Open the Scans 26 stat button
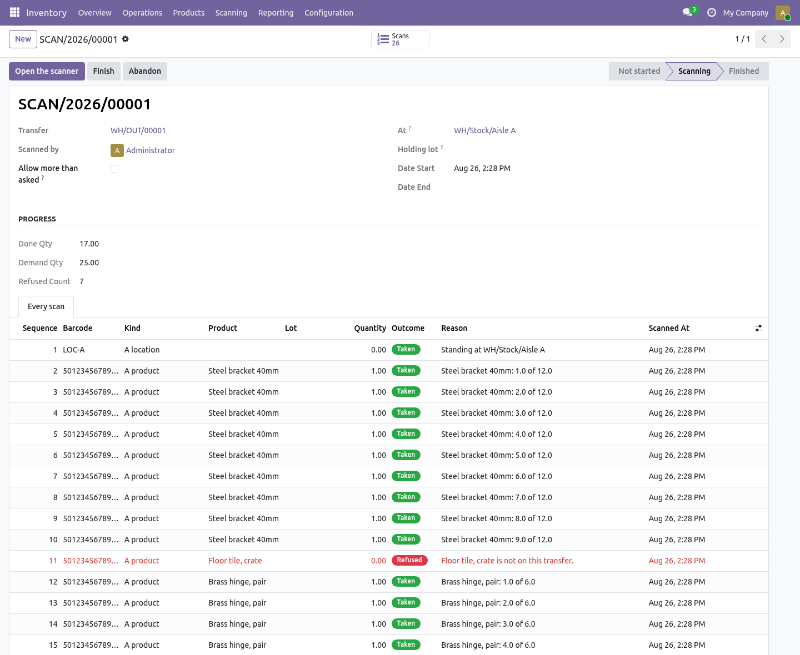 [400, 39]
